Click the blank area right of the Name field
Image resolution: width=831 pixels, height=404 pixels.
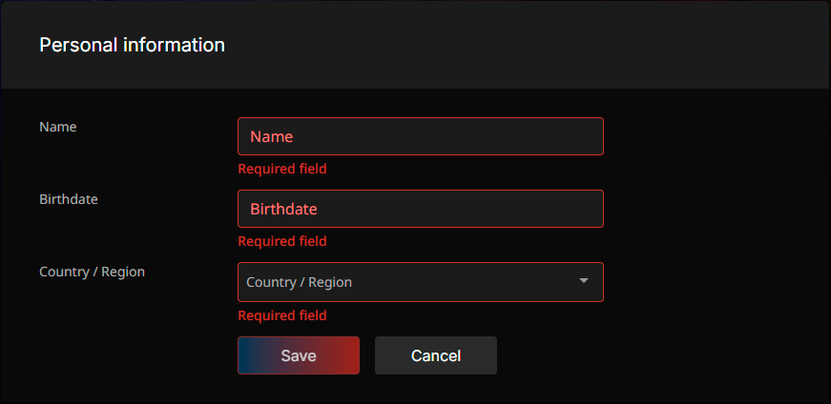point(716,136)
